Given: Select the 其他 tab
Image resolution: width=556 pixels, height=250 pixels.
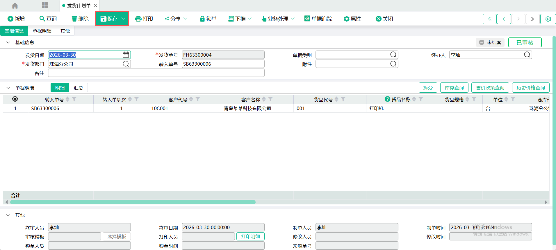Looking at the screenshot, I should 65,31.
